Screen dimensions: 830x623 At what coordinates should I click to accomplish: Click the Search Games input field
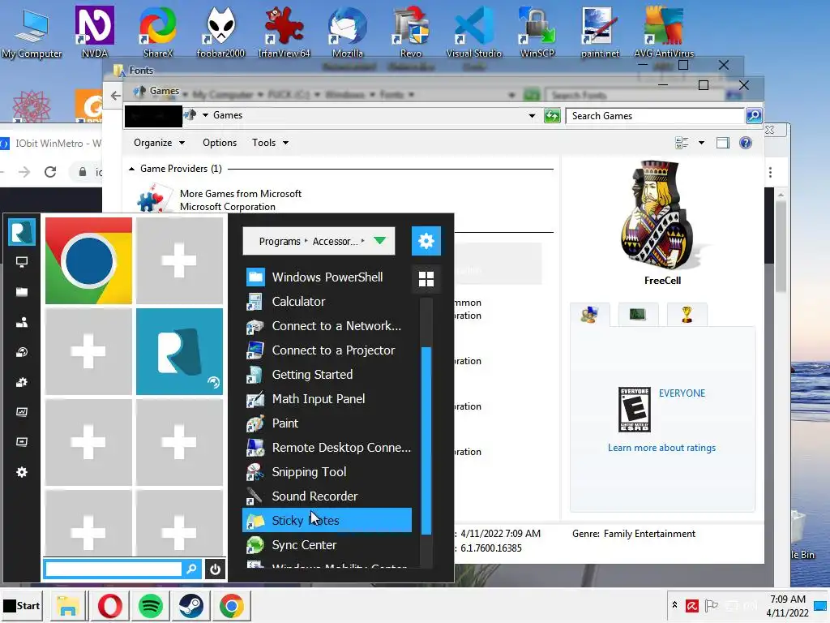(655, 116)
